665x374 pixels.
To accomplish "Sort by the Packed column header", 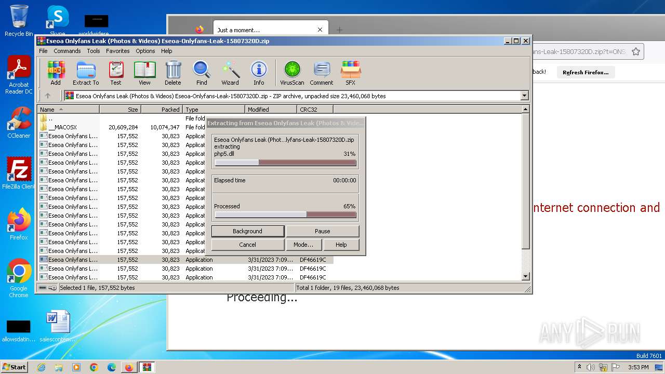I will [x=162, y=109].
